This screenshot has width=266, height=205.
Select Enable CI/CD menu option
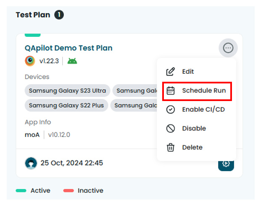[x=203, y=109]
